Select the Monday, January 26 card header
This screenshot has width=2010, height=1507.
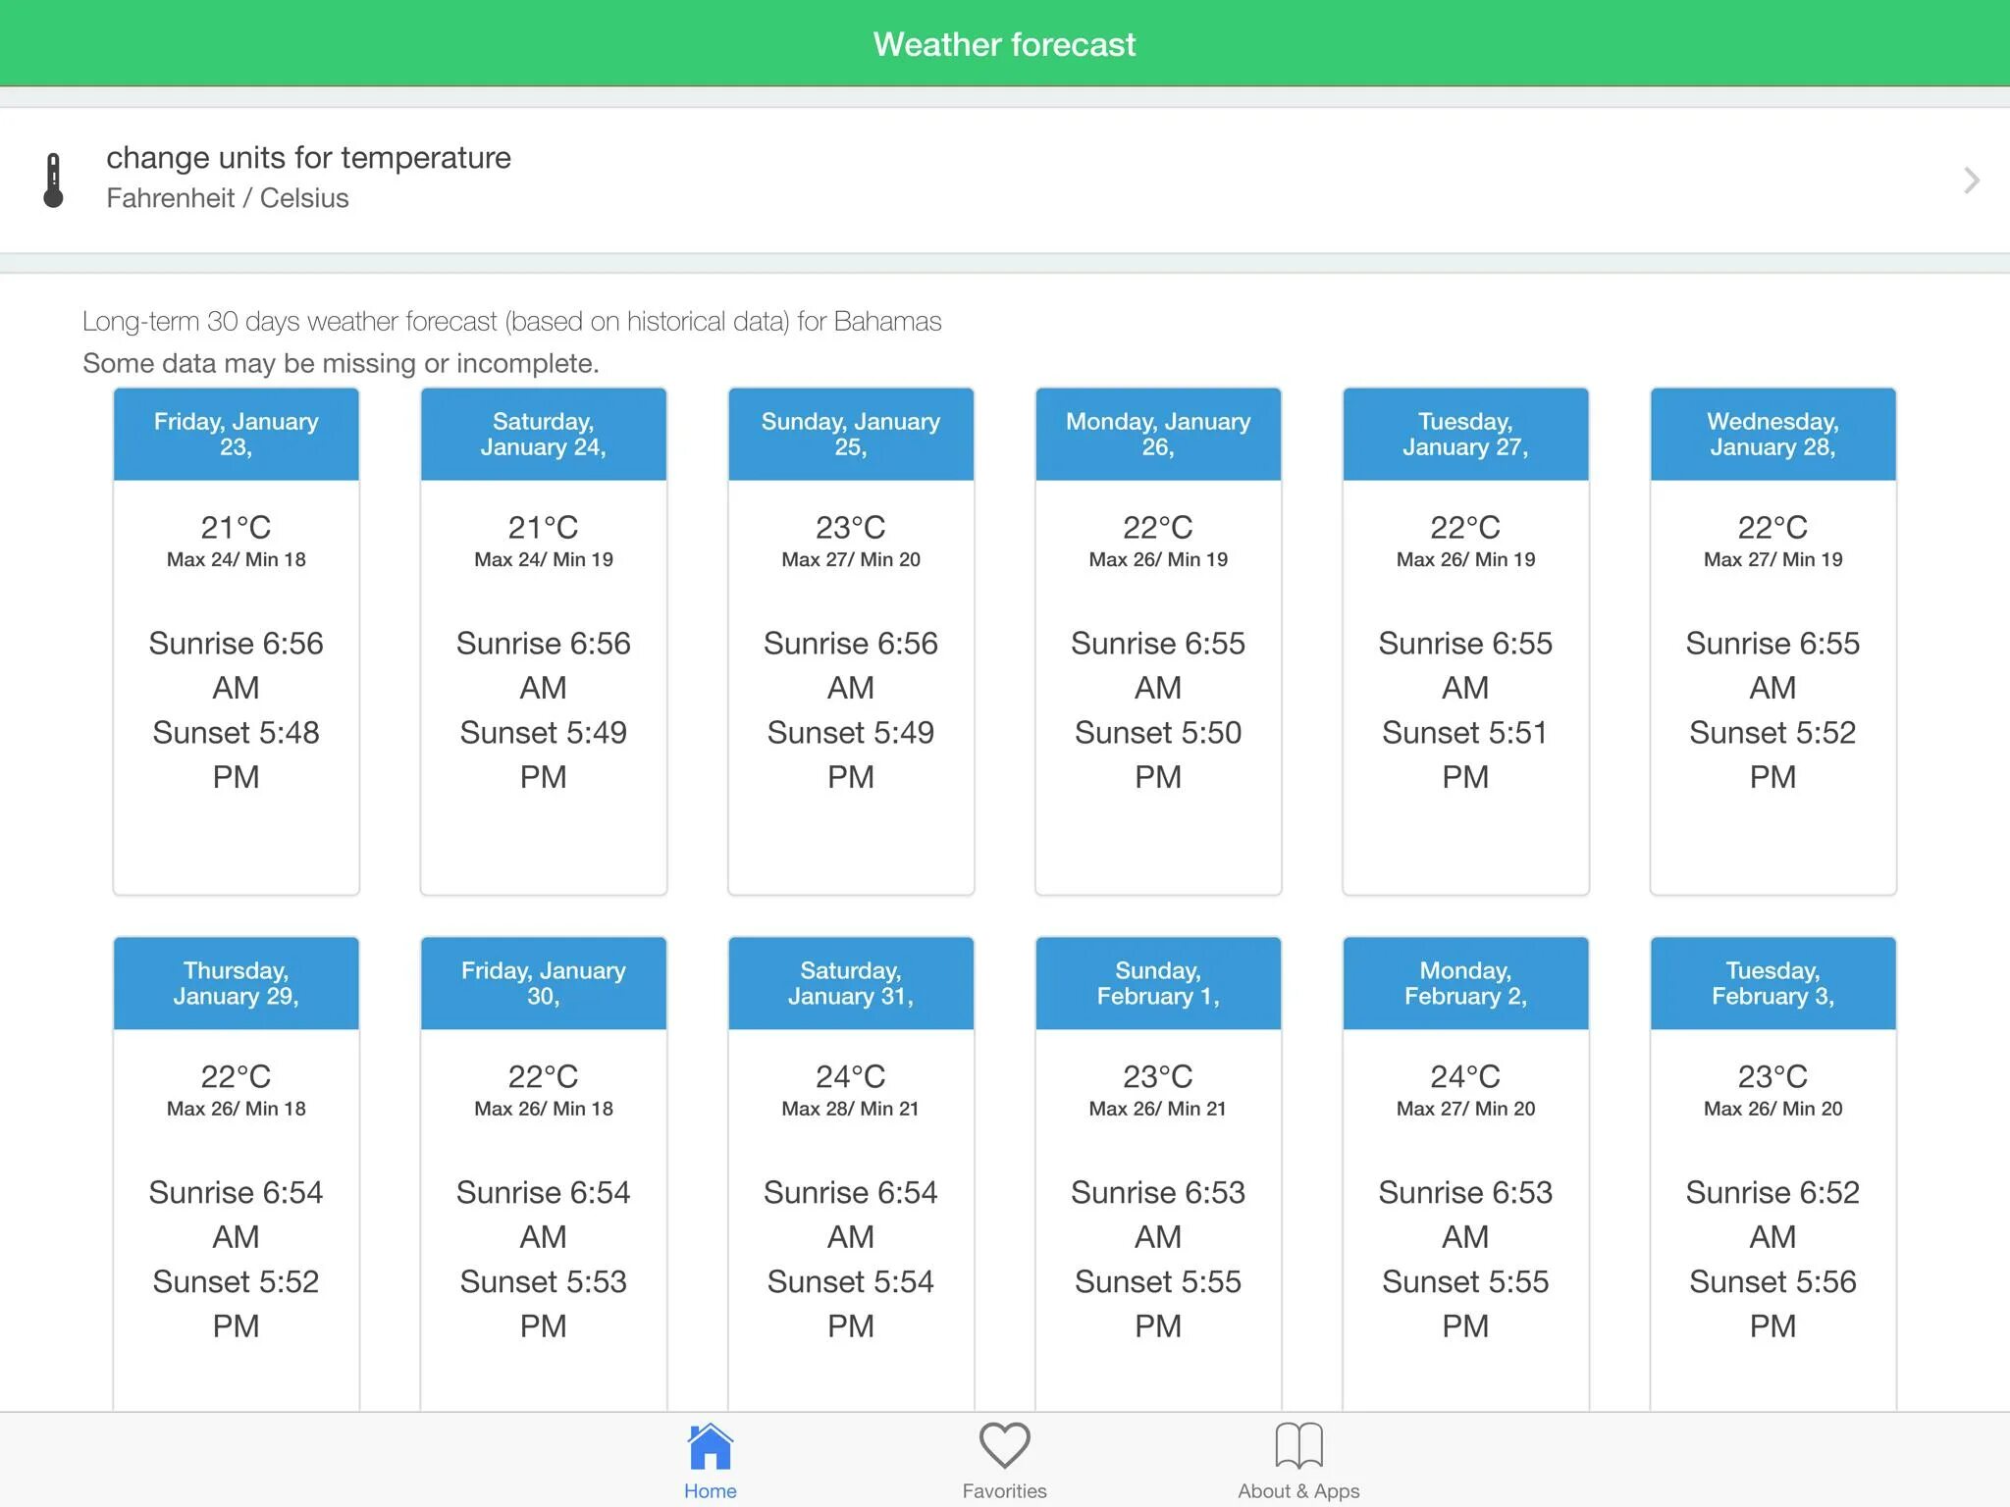tap(1158, 434)
